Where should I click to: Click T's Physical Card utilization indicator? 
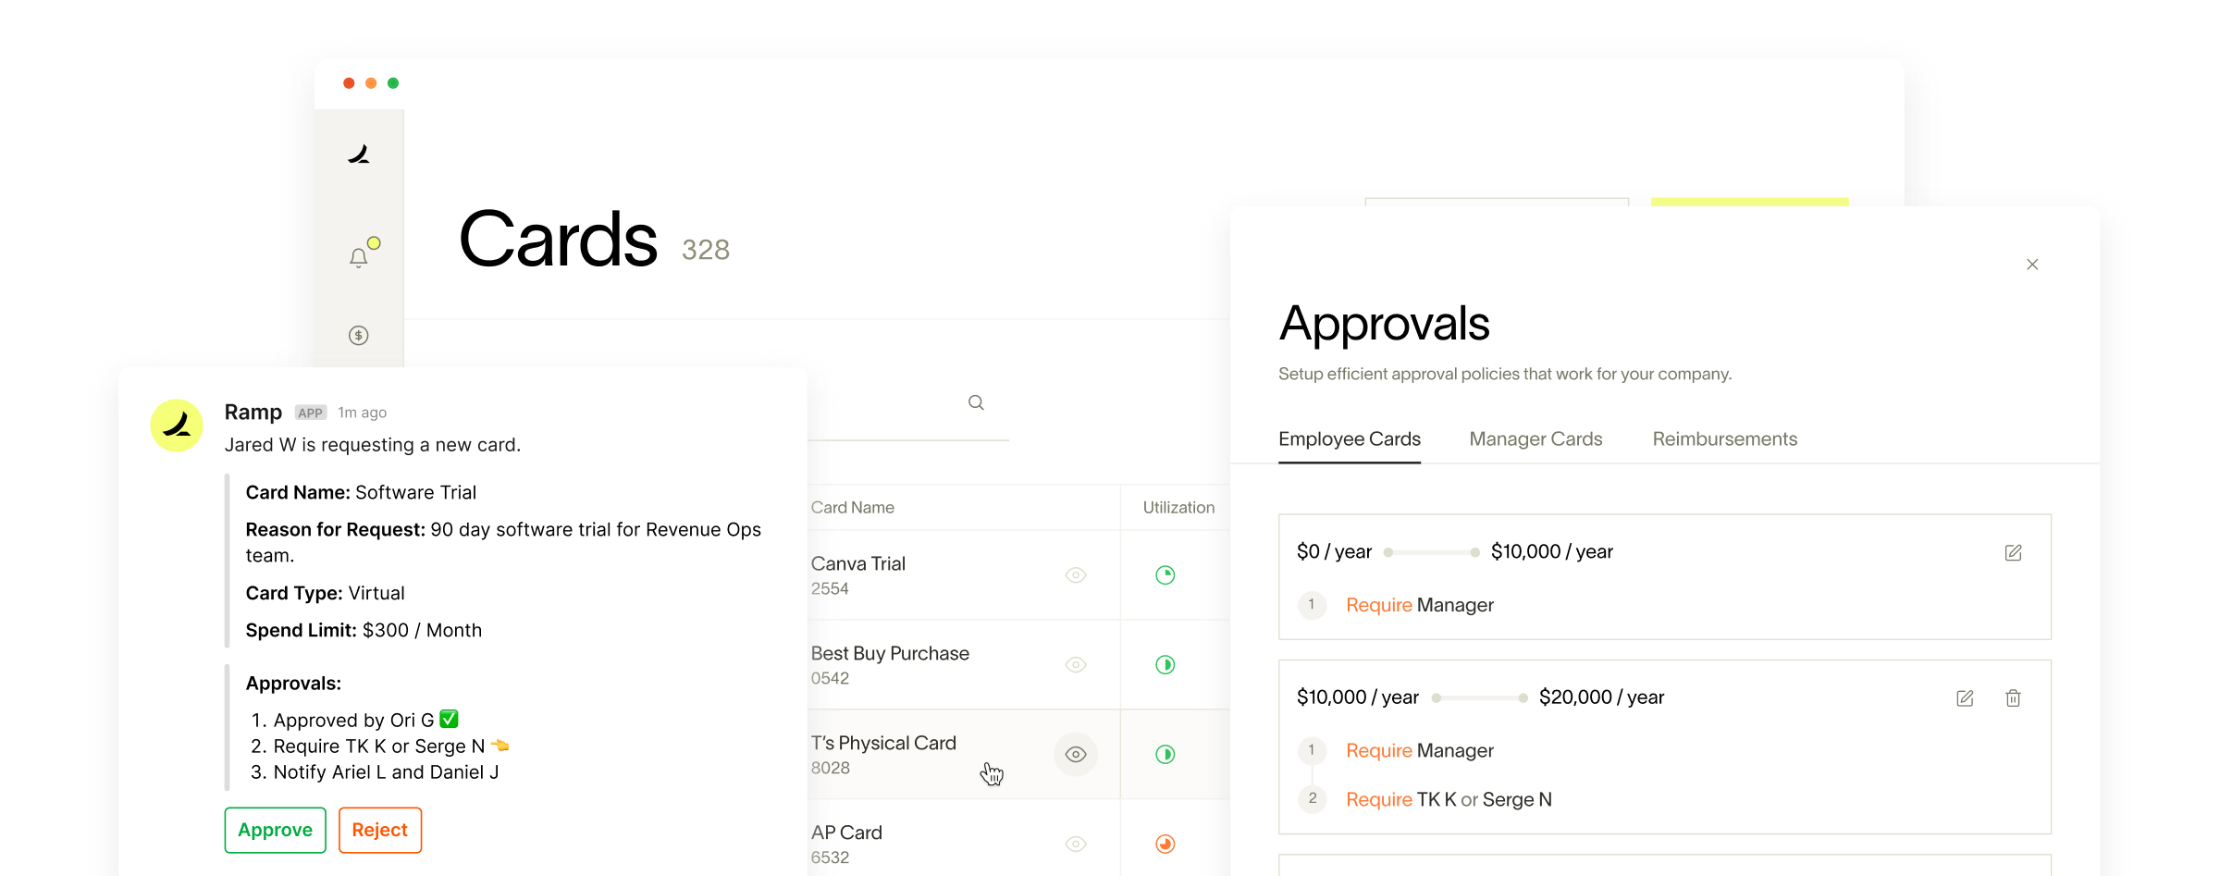point(1165,755)
